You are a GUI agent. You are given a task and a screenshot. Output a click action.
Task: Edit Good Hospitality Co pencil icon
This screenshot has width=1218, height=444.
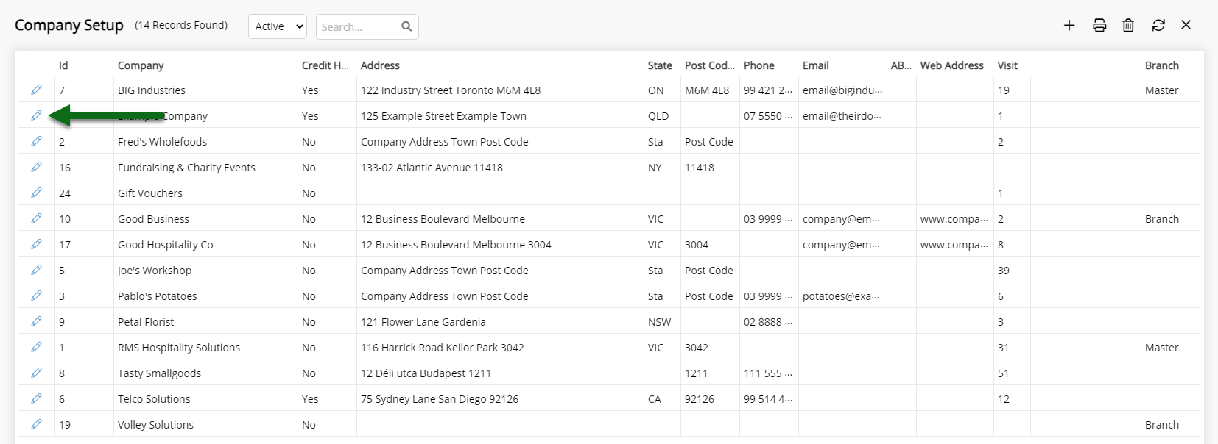click(x=36, y=244)
